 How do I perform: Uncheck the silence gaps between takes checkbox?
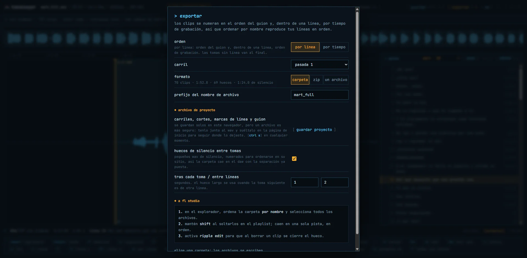click(x=294, y=159)
